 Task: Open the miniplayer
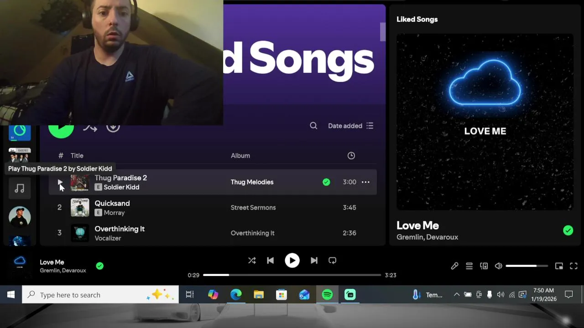[559, 266]
